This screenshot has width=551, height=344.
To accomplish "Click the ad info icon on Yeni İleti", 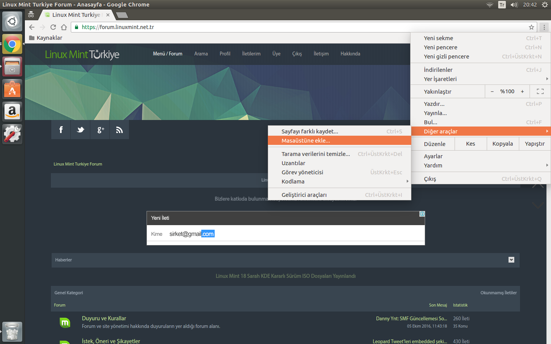I will coord(422,214).
